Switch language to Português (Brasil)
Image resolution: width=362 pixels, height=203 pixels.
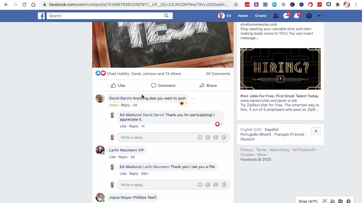256,134
